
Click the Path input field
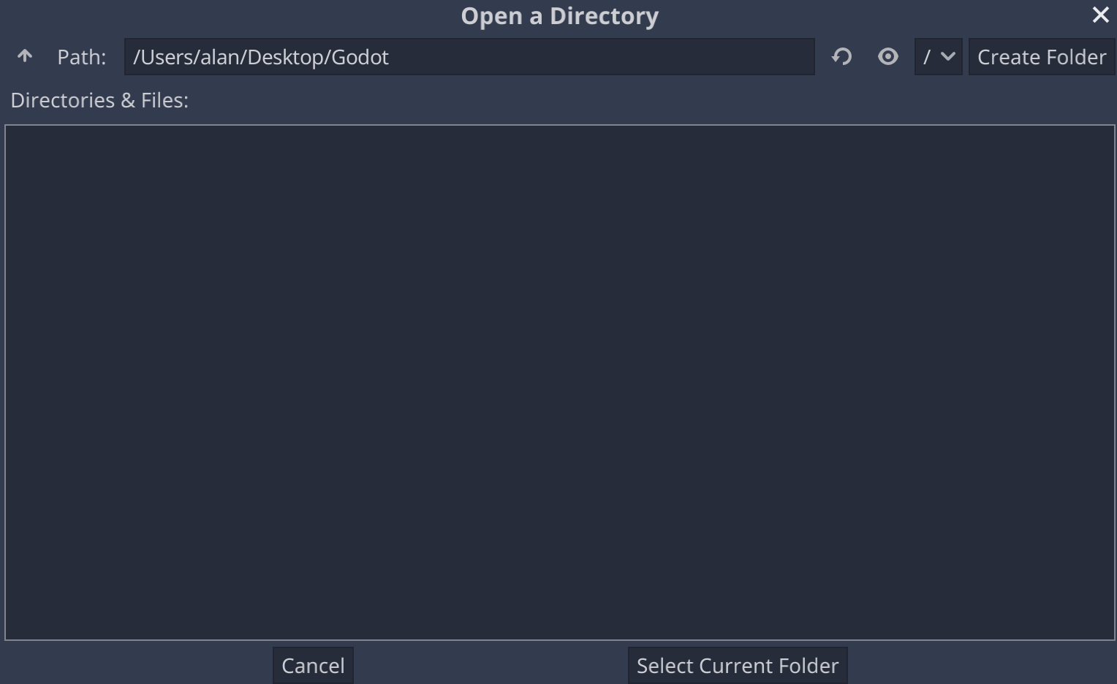469,57
